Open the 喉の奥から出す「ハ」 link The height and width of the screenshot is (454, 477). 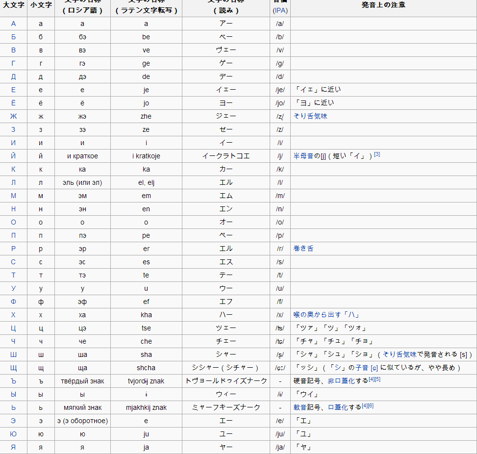pos(326,315)
